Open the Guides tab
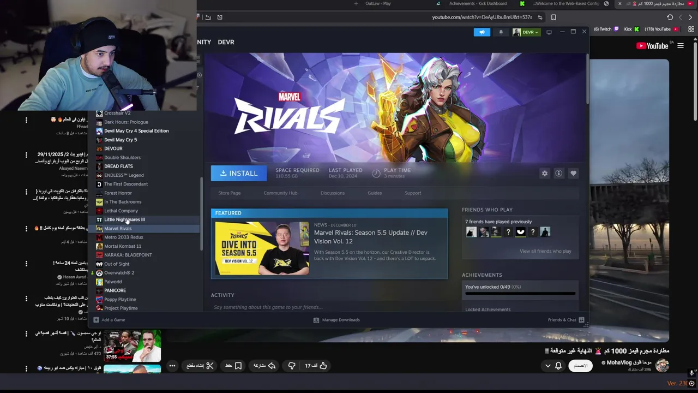This screenshot has height=393, width=698. (375, 193)
